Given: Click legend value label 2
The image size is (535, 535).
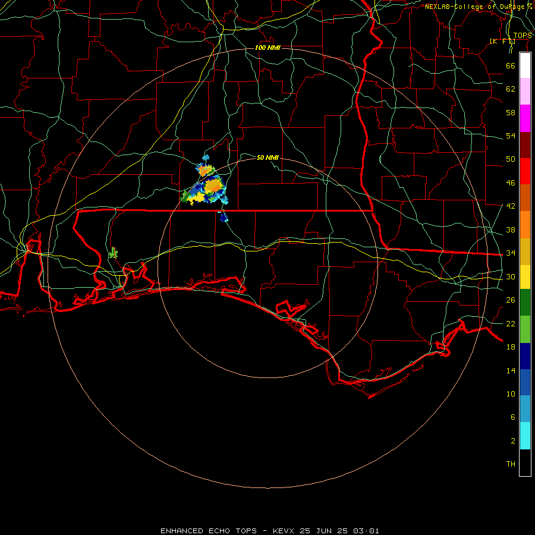Looking at the screenshot, I should tap(513, 441).
